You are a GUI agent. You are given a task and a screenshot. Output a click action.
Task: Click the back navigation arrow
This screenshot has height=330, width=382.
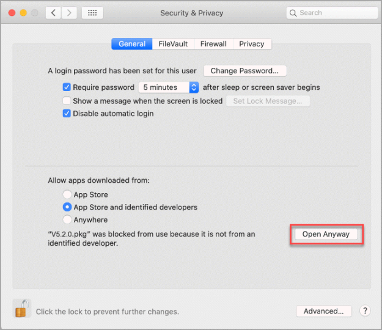(x=53, y=13)
